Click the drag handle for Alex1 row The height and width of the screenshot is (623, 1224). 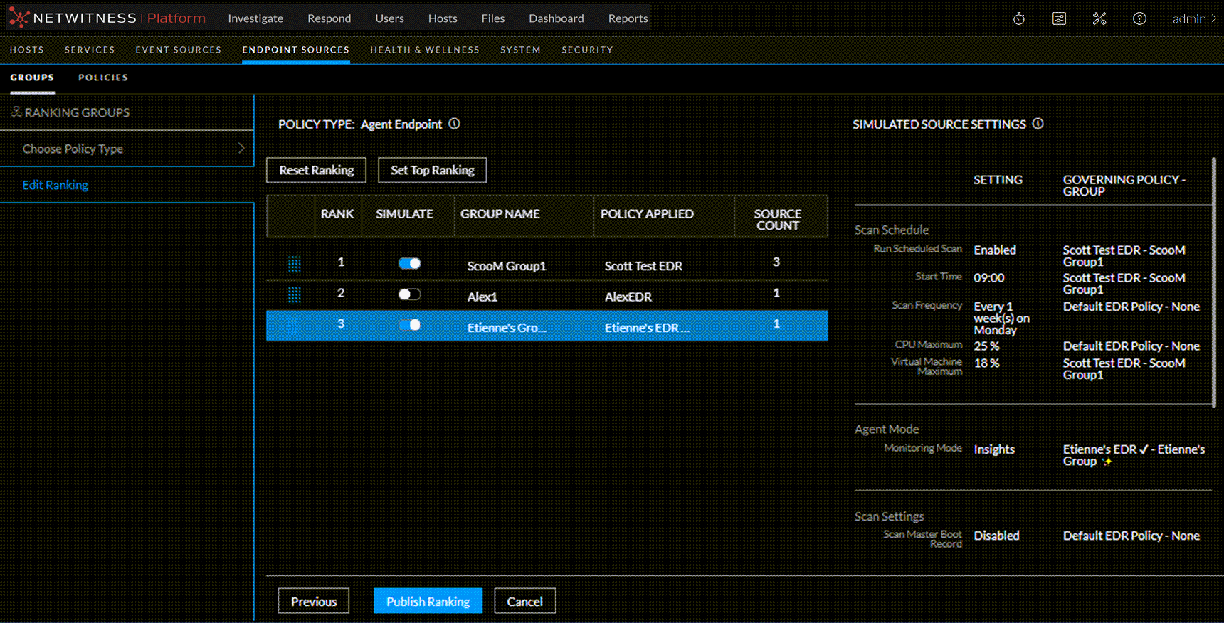tap(294, 294)
